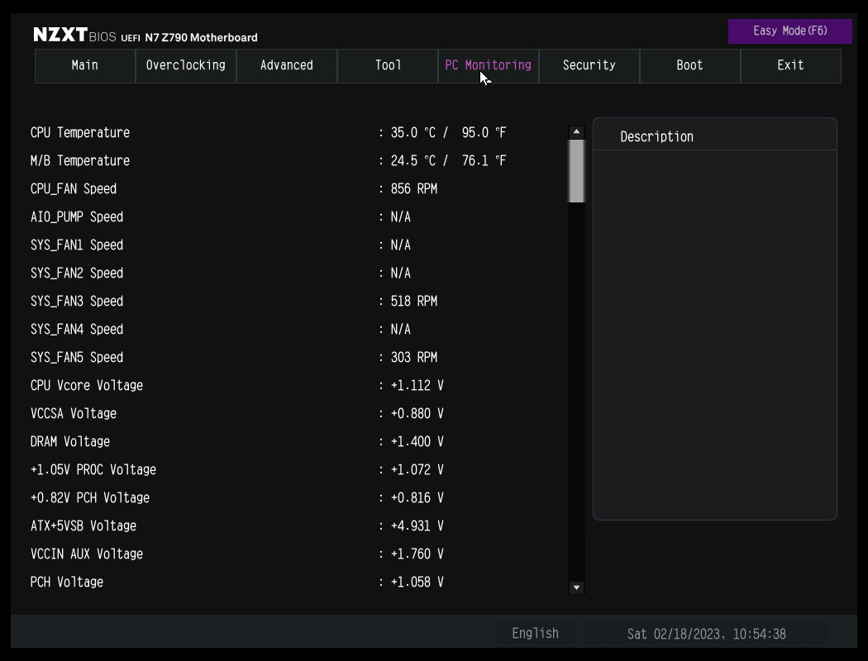Switch to Easy Mode (F6)

[789, 31]
